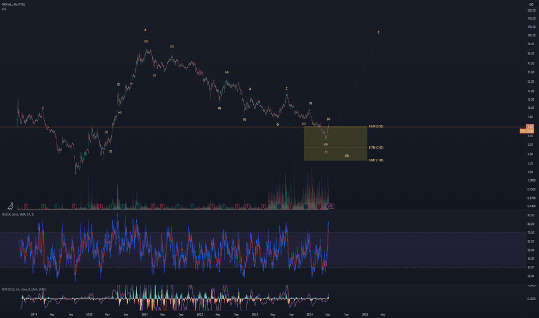Click the 2022 label on the time axis
This screenshot has width=539, height=318.
click(200, 314)
